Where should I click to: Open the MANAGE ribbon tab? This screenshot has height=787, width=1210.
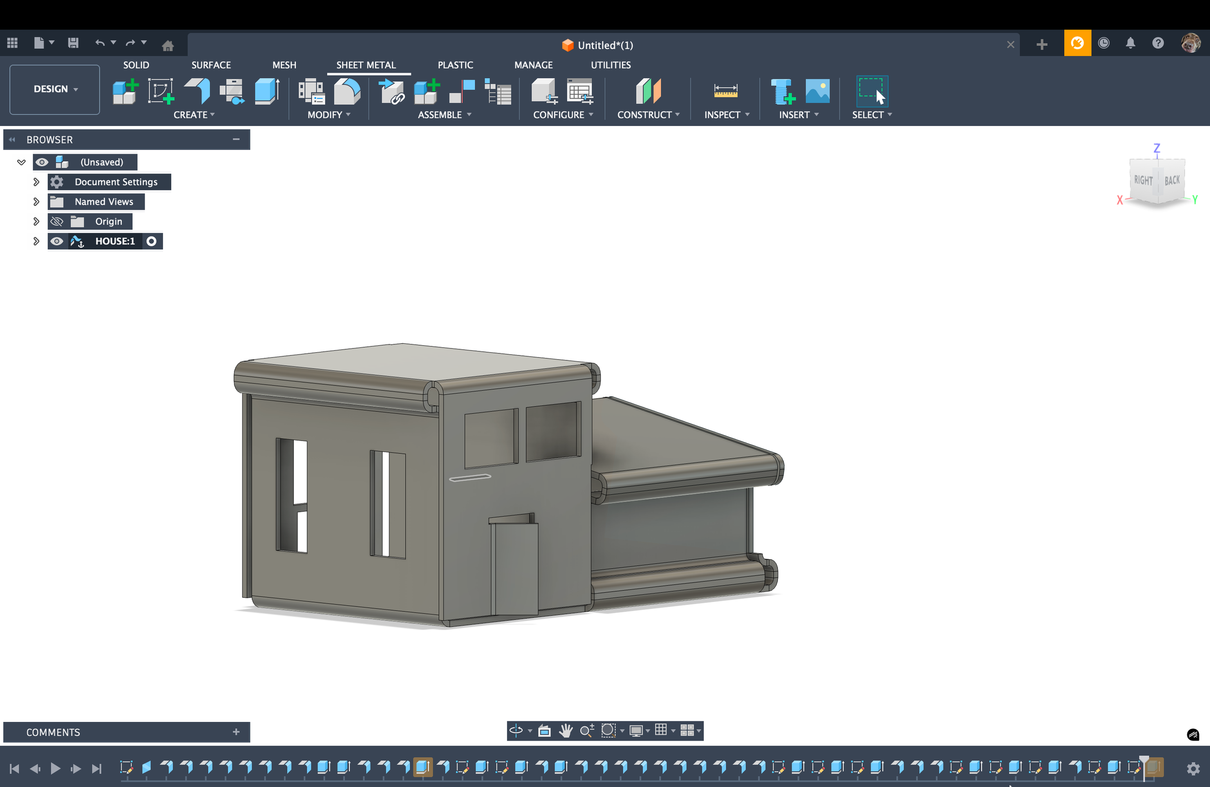[x=533, y=65]
